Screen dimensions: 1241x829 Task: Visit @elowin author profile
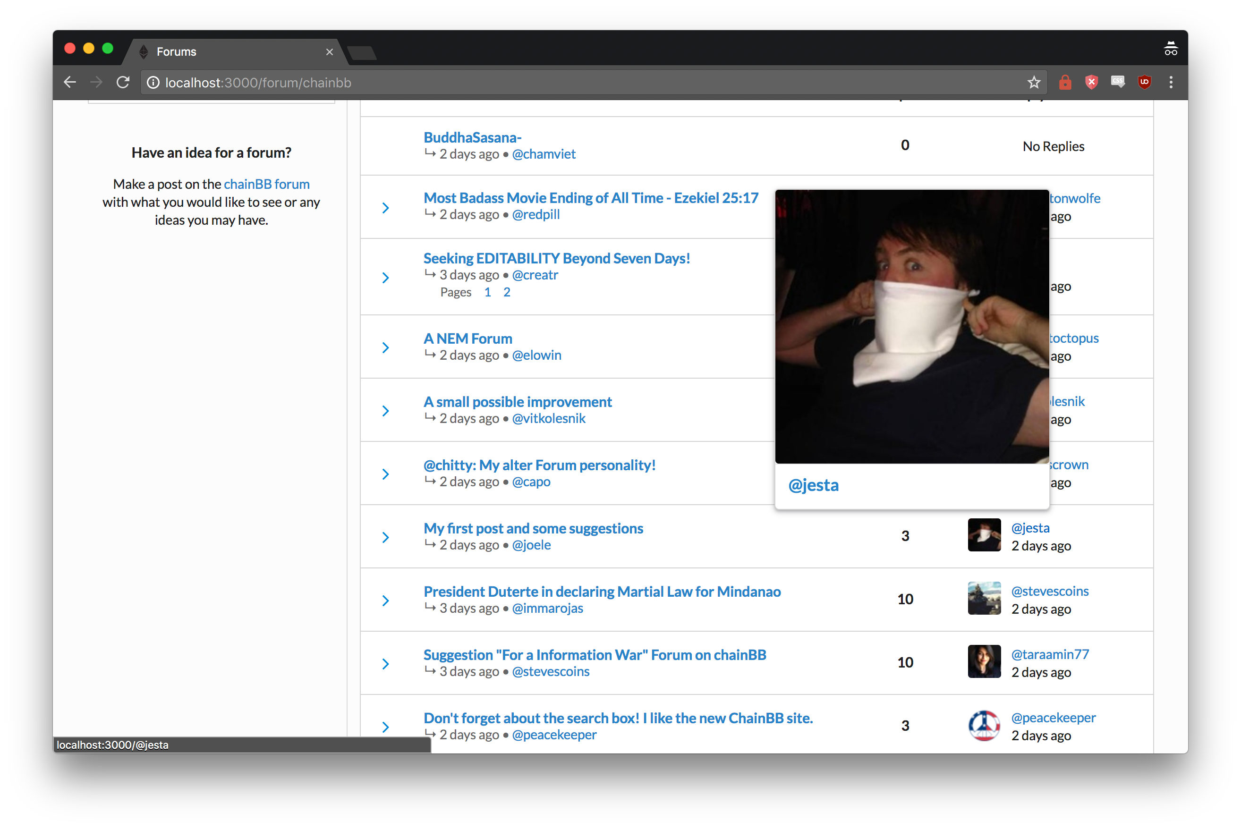tap(536, 355)
